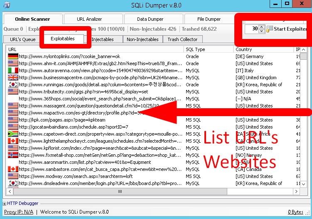This screenshot has width=312, height=219.
Task: Click the Norway flag beside fixmetall-shop.com
Action: (x=13, y=155)
